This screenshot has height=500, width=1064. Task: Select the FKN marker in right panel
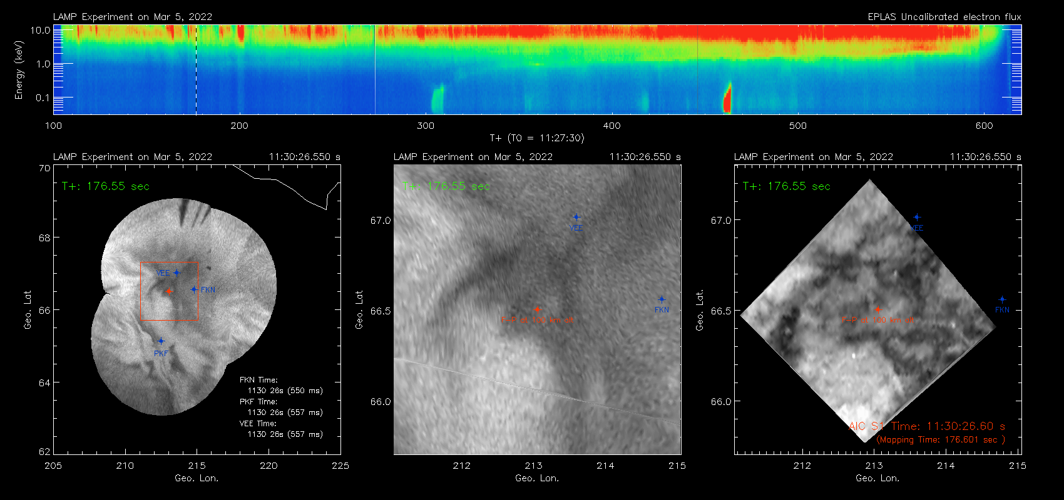[x=1002, y=299]
